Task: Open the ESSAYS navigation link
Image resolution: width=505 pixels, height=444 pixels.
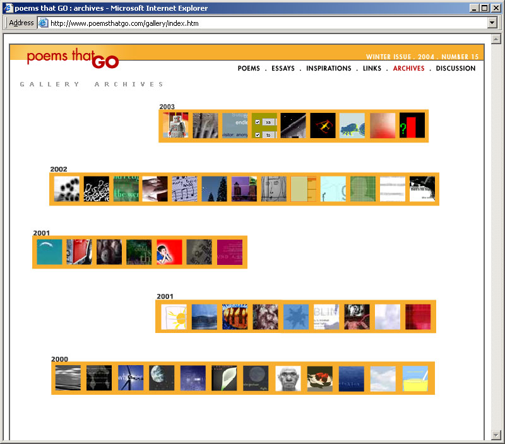Action: (283, 68)
